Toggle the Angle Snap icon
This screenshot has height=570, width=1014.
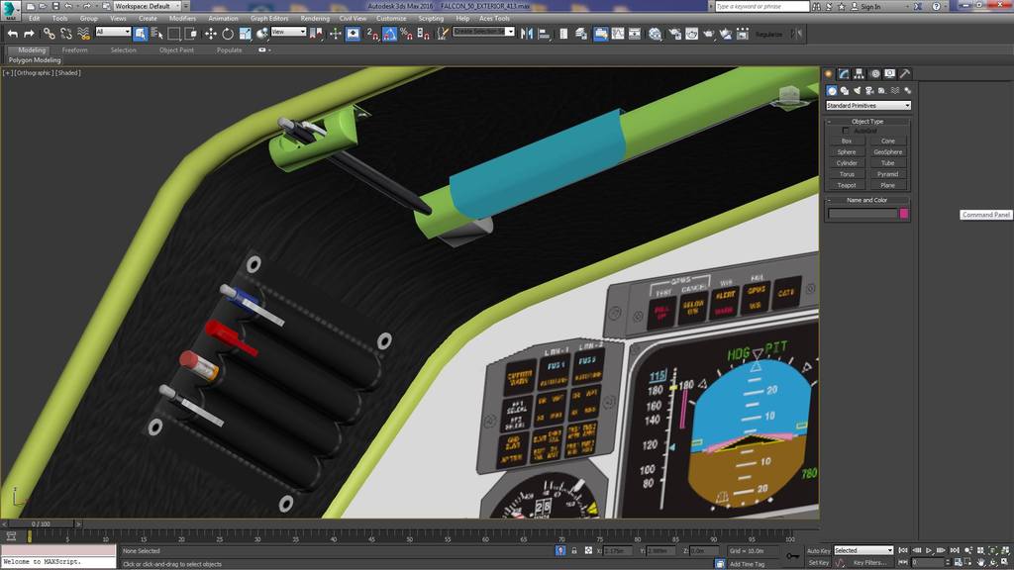[389, 34]
